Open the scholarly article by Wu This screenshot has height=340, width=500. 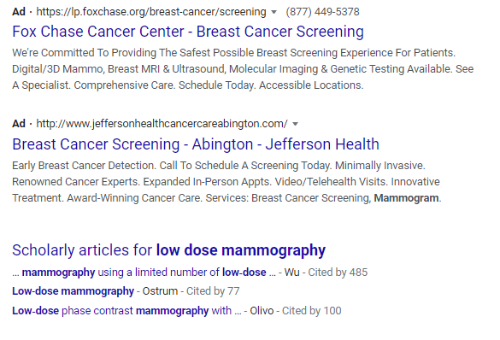click(x=144, y=273)
